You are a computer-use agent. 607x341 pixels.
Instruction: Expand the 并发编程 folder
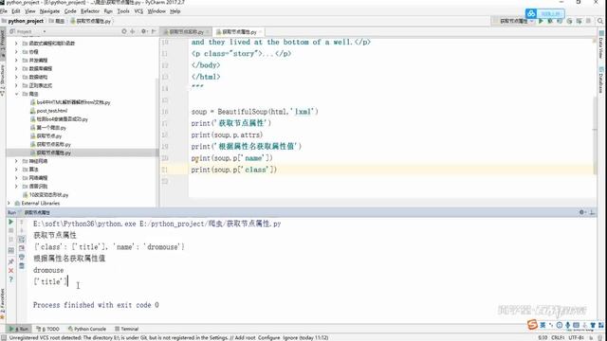(x=16, y=61)
